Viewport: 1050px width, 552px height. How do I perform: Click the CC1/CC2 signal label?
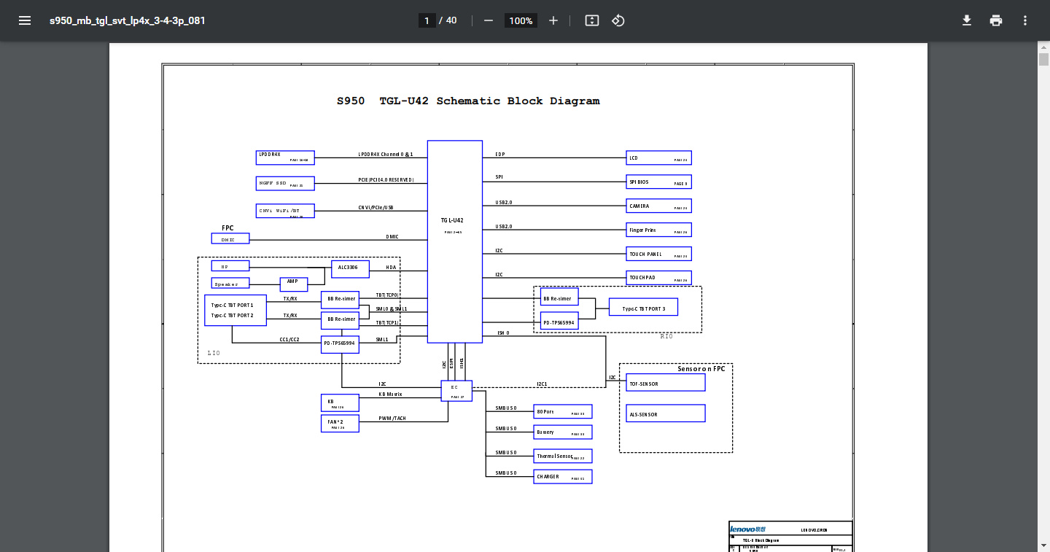point(289,339)
